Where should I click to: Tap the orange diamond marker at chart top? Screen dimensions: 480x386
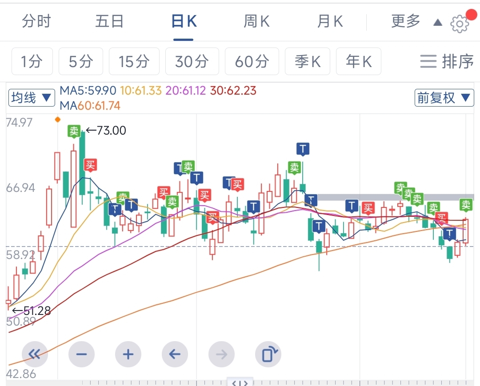click(x=57, y=119)
